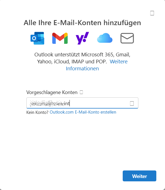
Task: Click the Outlook logo icon
Action: coord(37,38)
